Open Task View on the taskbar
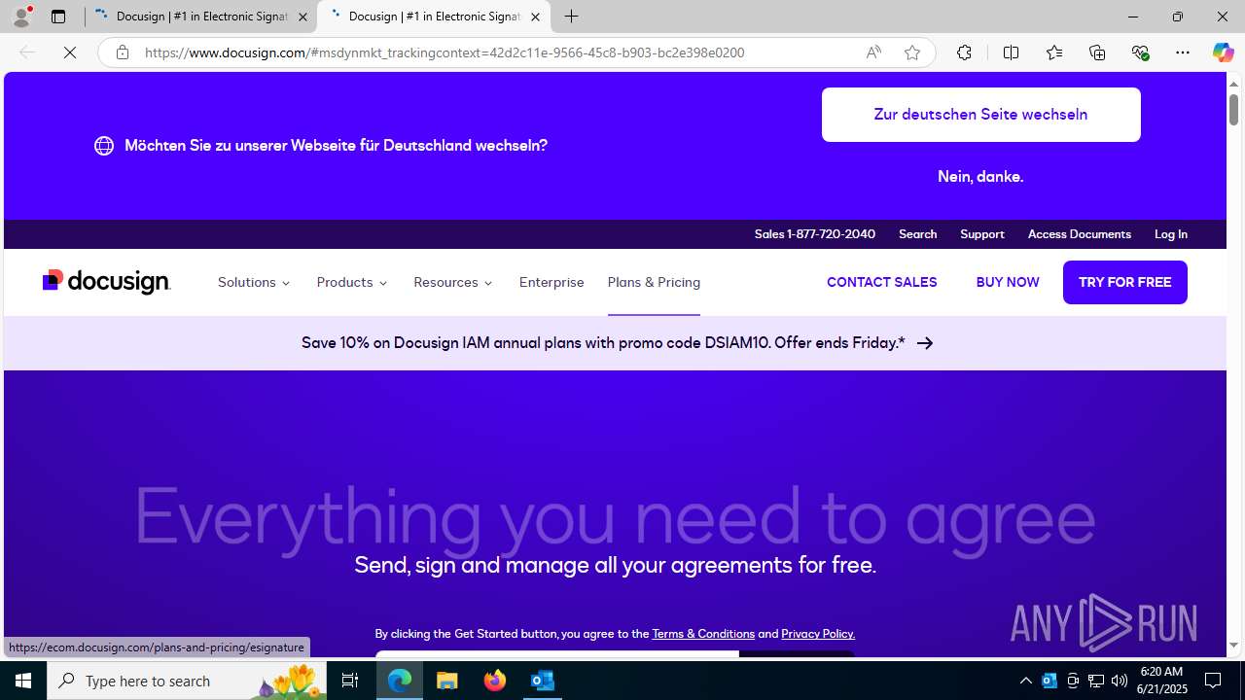Screen dimensions: 1245x700 tap(350, 681)
